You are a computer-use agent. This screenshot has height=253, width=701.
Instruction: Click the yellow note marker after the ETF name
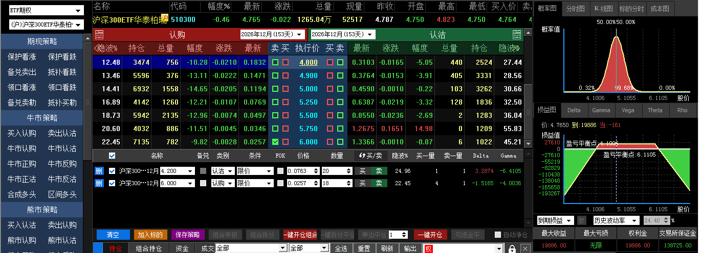(164, 17)
